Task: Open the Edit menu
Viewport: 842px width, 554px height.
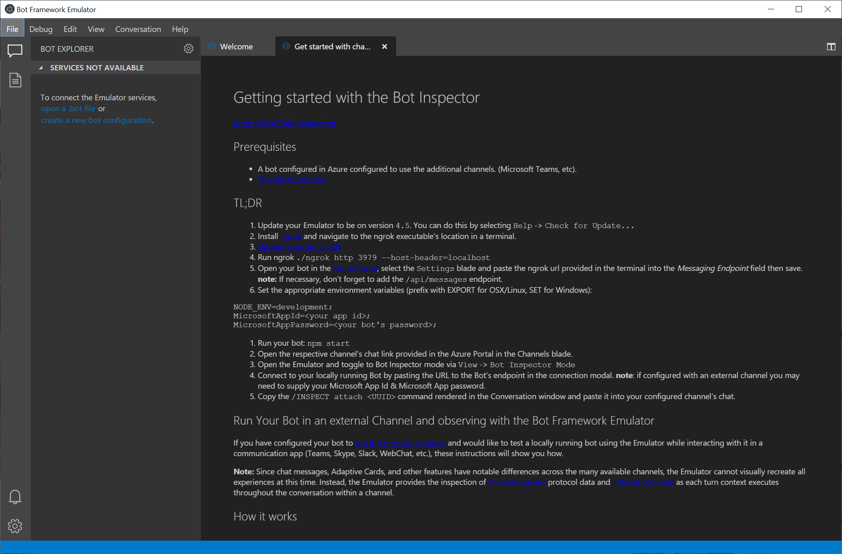Action: point(70,29)
